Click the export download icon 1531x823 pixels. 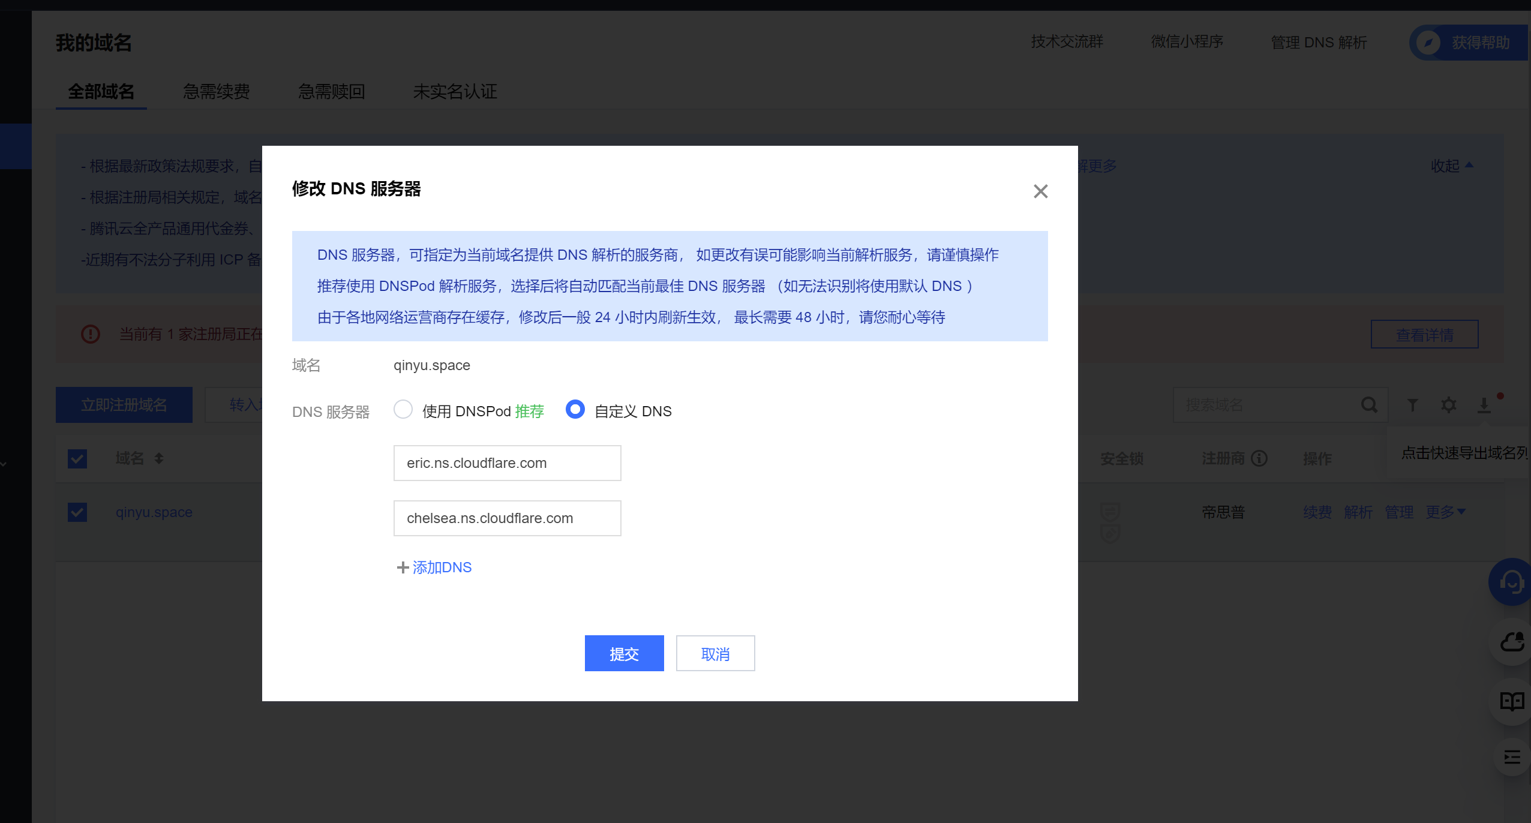pyautogui.click(x=1484, y=406)
